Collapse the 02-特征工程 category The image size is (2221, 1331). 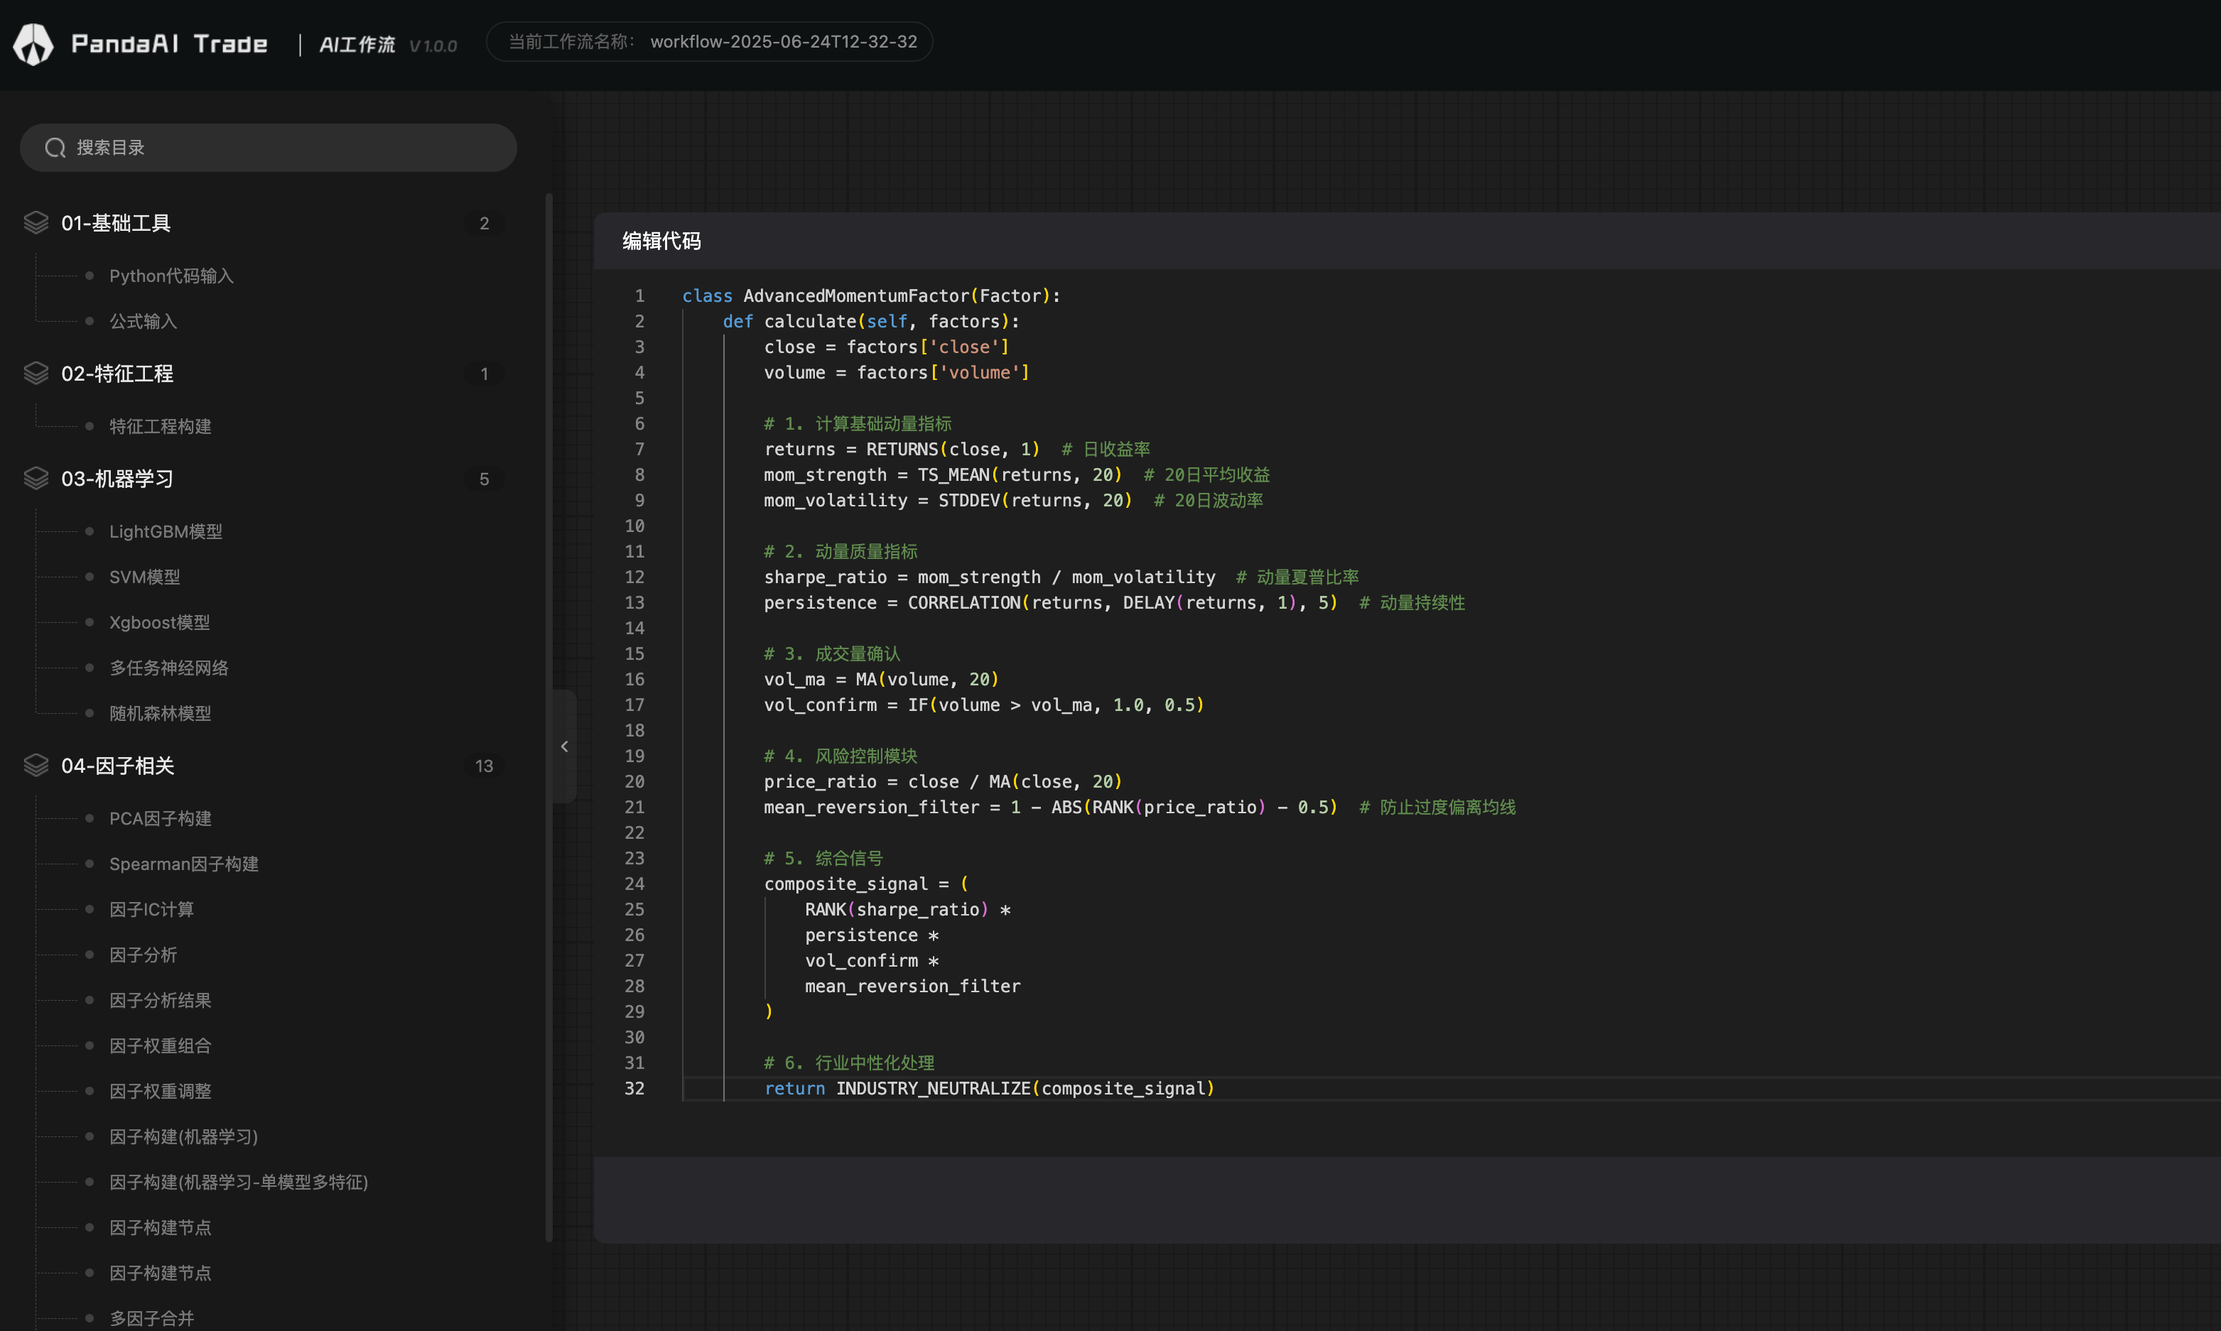coord(117,373)
